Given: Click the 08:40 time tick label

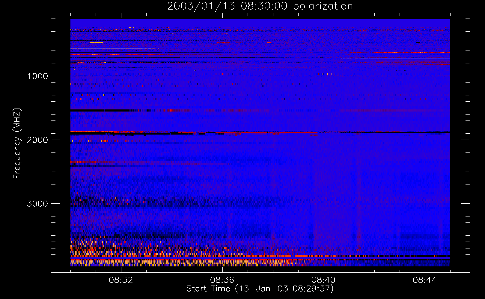Looking at the screenshot, I should pyautogui.click(x=323, y=280).
